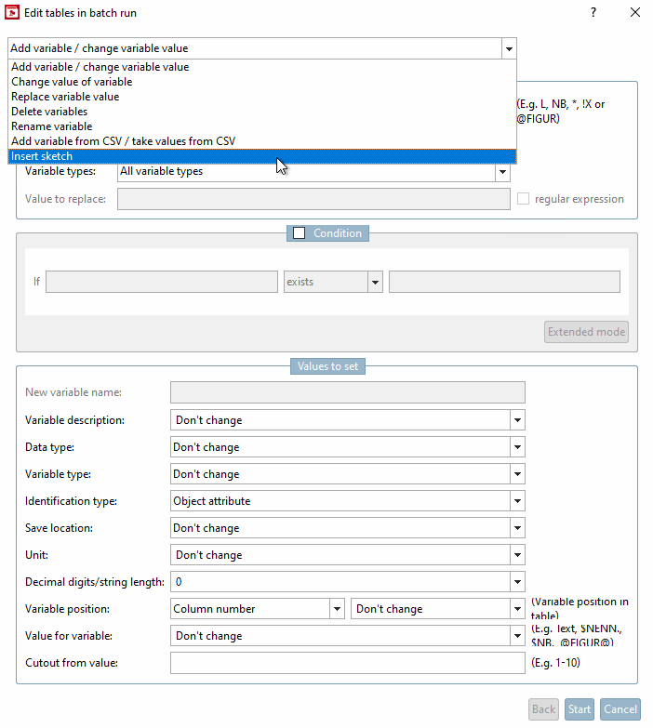Choose 'Add variable from CSV' option
The width and height of the screenshot is (653, 728).
tap(262, 141)
